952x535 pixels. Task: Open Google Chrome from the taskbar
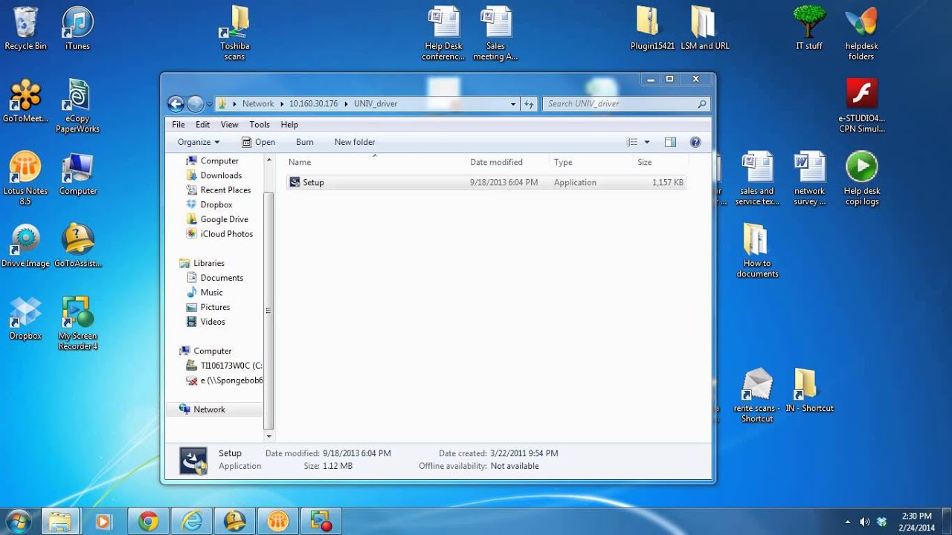click(x=149, y=522)
